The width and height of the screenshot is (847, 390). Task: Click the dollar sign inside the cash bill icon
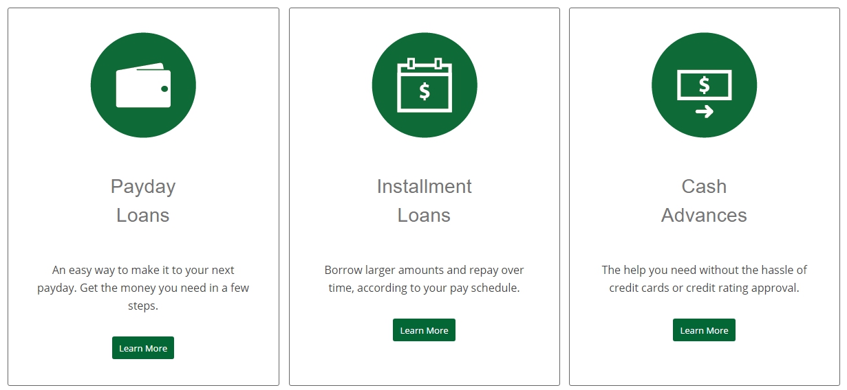(705, 85)
